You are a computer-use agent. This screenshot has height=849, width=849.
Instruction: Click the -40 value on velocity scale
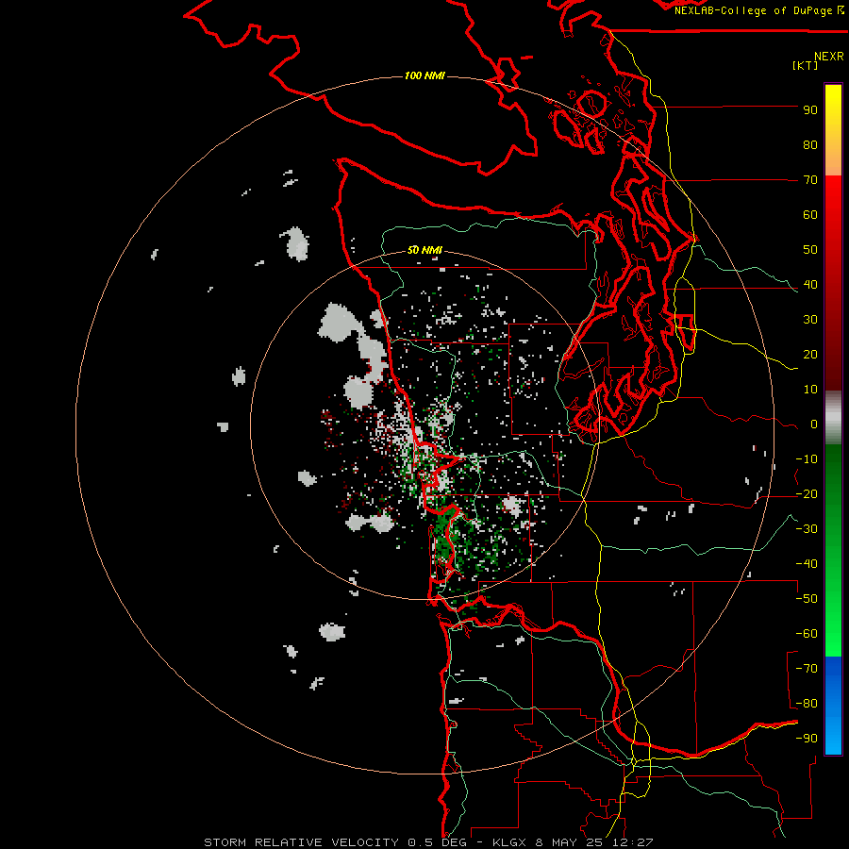pos(807,564)
